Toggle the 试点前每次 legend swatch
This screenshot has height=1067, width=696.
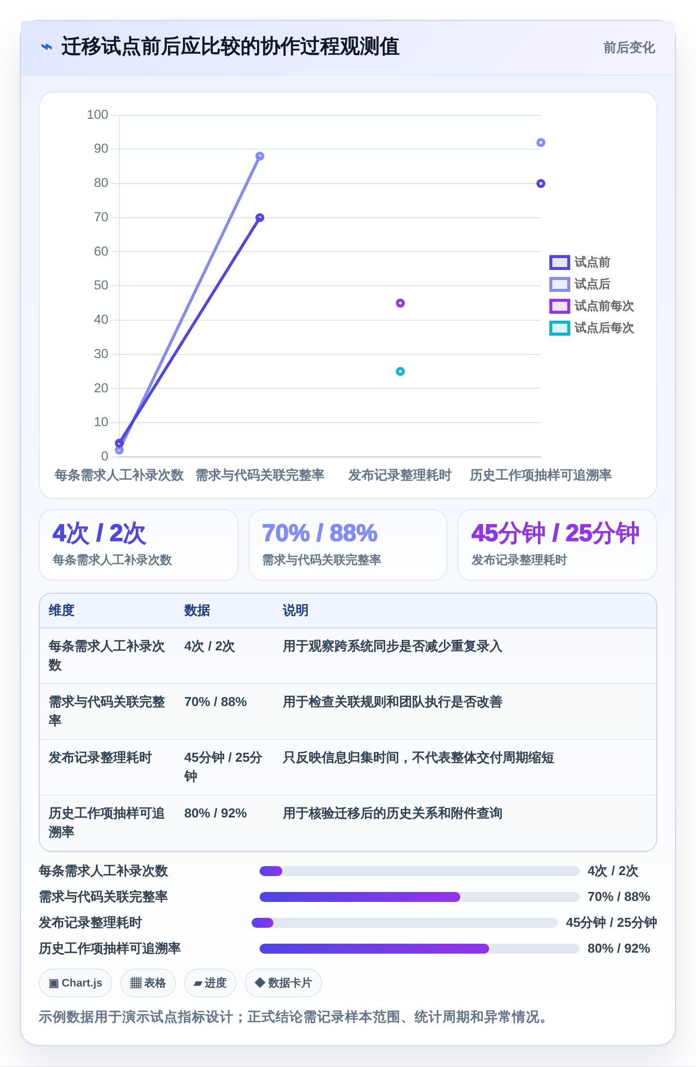(x=559, y=306)
